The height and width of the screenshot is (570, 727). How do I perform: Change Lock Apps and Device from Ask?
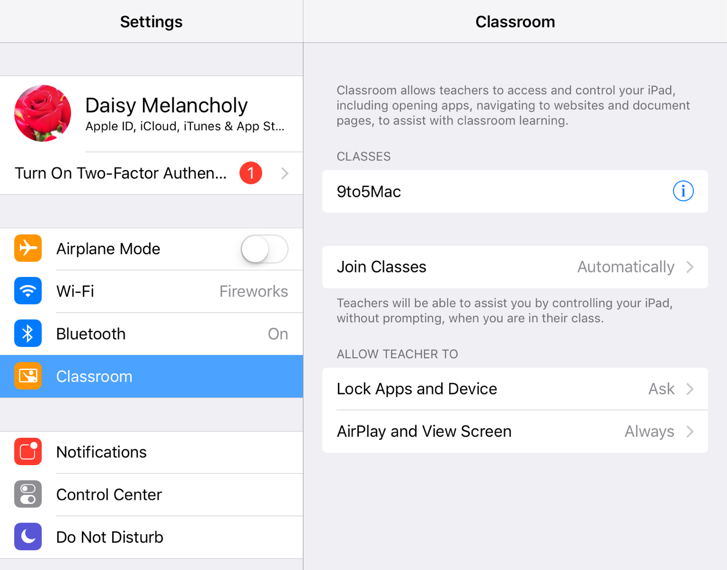point(515,388)
